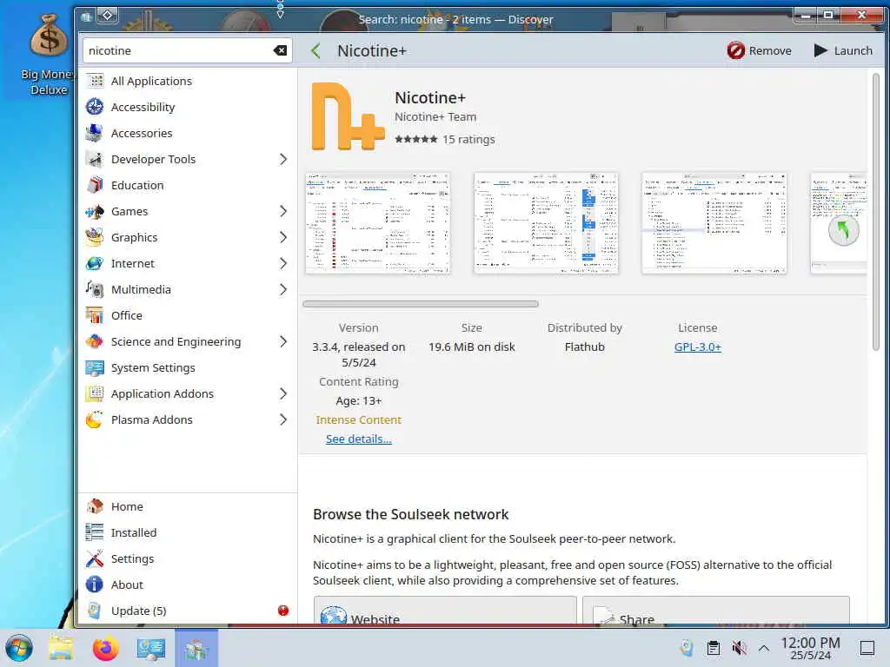Show Installed applications

pyautogui.click(x=188, y=532)
